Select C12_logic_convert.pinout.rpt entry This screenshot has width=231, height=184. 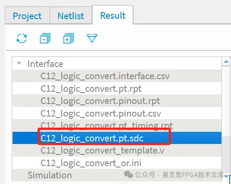point(117,101)
